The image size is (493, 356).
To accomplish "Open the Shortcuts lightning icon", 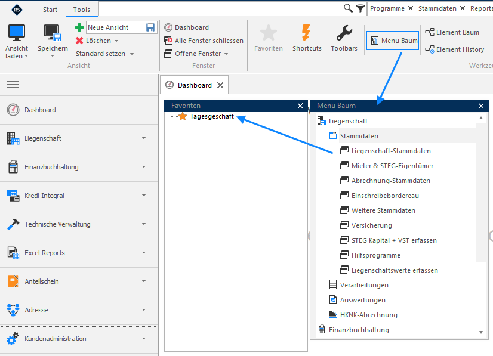I will pos(307,33).
